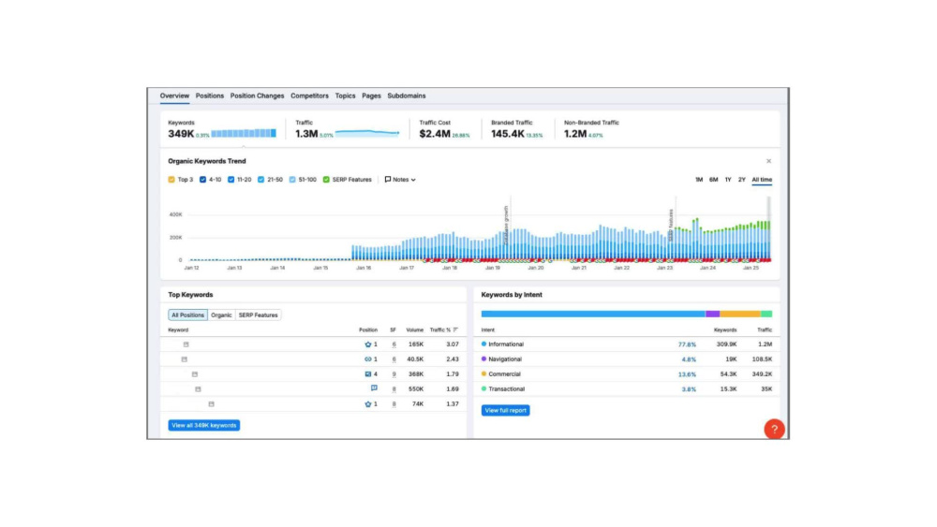Click the Branded Traffic 145.4K value
Viewport: 937px width, 527px height.
[507, 134]
